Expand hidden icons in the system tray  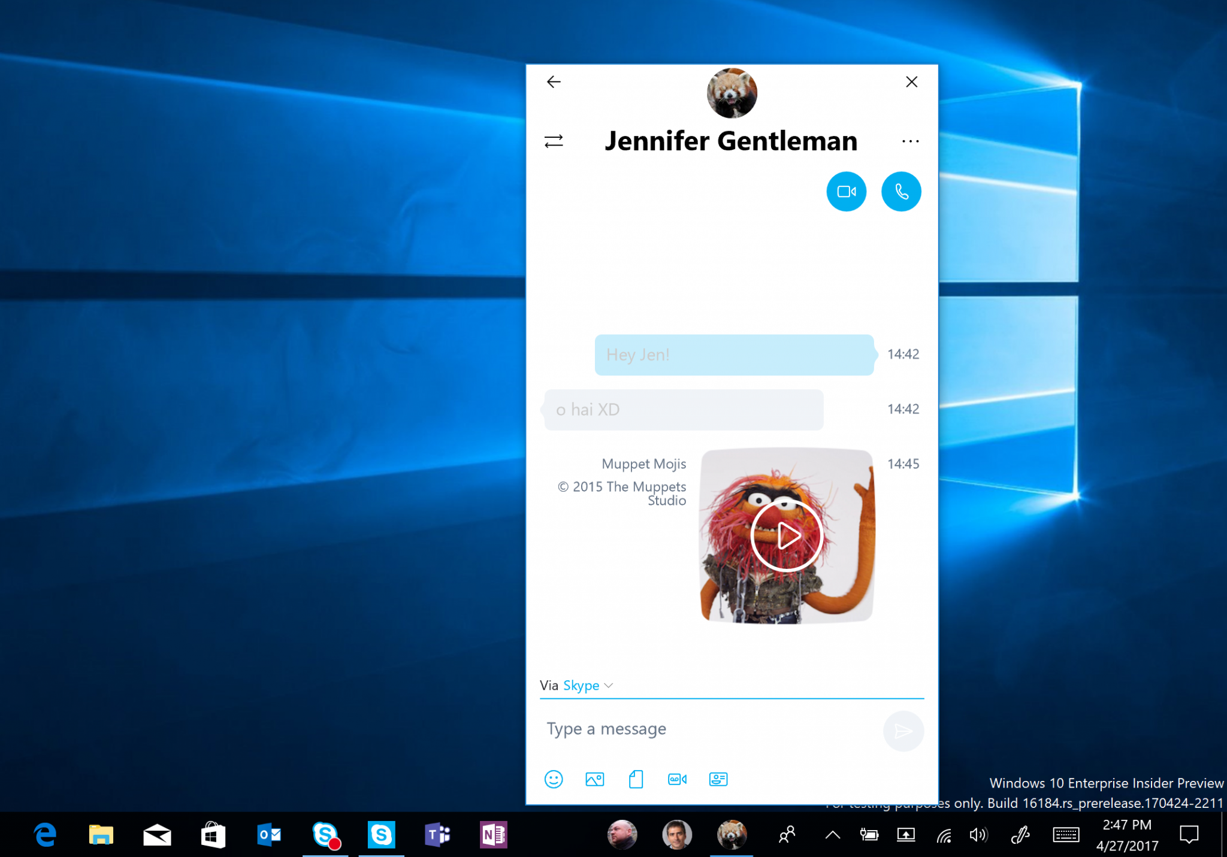[832, 834]
